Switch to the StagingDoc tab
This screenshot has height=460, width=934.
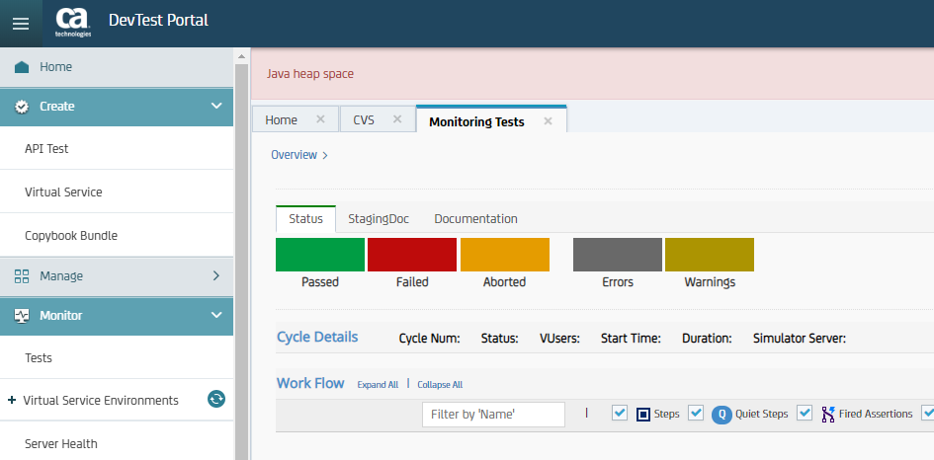[x=378, y=218]
